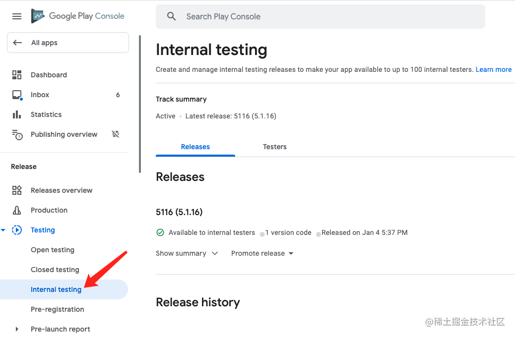Click the Release history heading
The width and height of the screenshot is (515, 337).
pyautogui.click(x=198, y=302)
